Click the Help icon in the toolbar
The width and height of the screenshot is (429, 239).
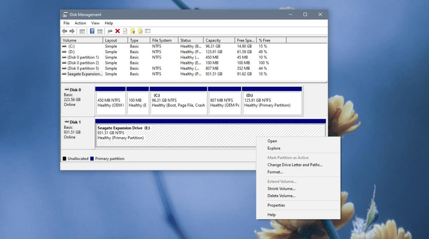92,31
